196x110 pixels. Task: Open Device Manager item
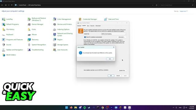(x=36, y=24)
